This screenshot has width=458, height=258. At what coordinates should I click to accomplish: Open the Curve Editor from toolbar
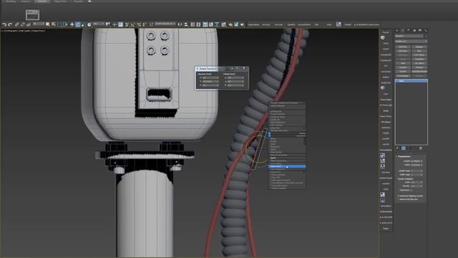(x=211, y=24)
